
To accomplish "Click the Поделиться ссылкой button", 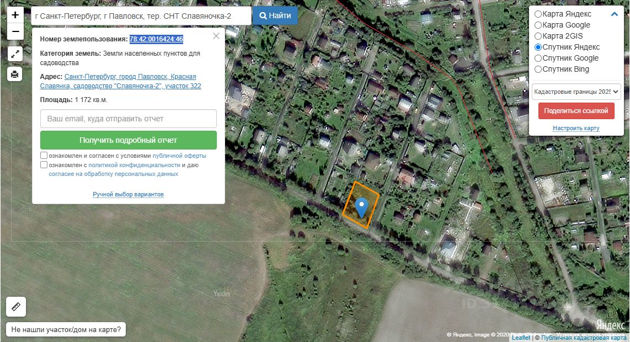I will [576, 110].
